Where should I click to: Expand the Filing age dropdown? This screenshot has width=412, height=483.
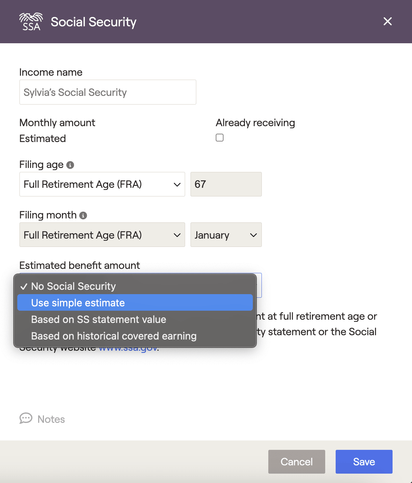(102, 184)
